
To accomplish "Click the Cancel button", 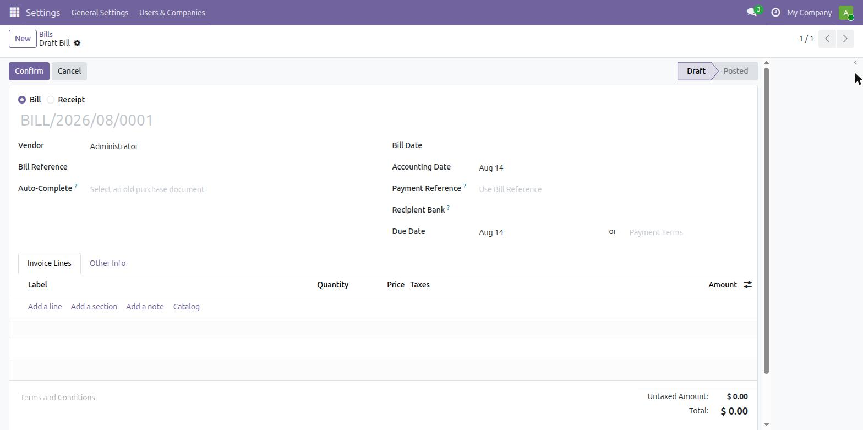I will 69,71.
